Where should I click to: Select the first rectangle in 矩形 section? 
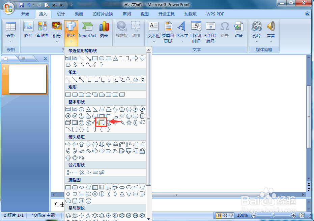(x=68, y=95)
